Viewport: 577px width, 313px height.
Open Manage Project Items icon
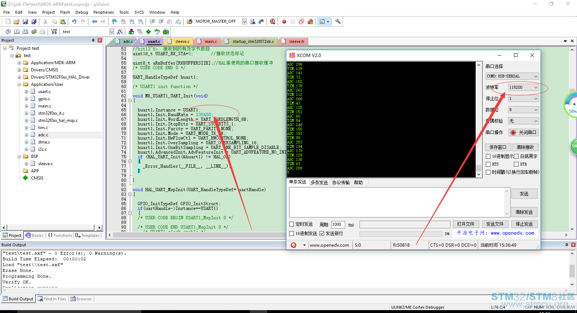click(x=131, y=32)
